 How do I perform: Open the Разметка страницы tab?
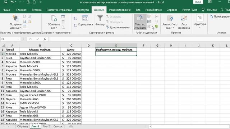[x=59, y=10]
